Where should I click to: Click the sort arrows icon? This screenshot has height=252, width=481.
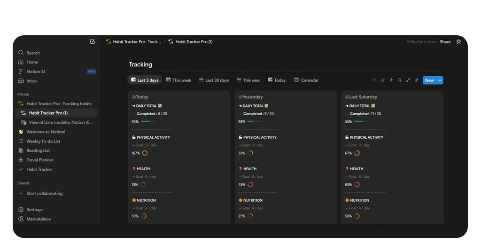point(383,80)
